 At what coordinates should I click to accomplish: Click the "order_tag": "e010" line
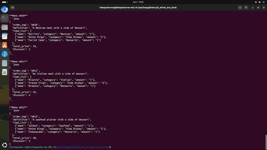point(26,25)
